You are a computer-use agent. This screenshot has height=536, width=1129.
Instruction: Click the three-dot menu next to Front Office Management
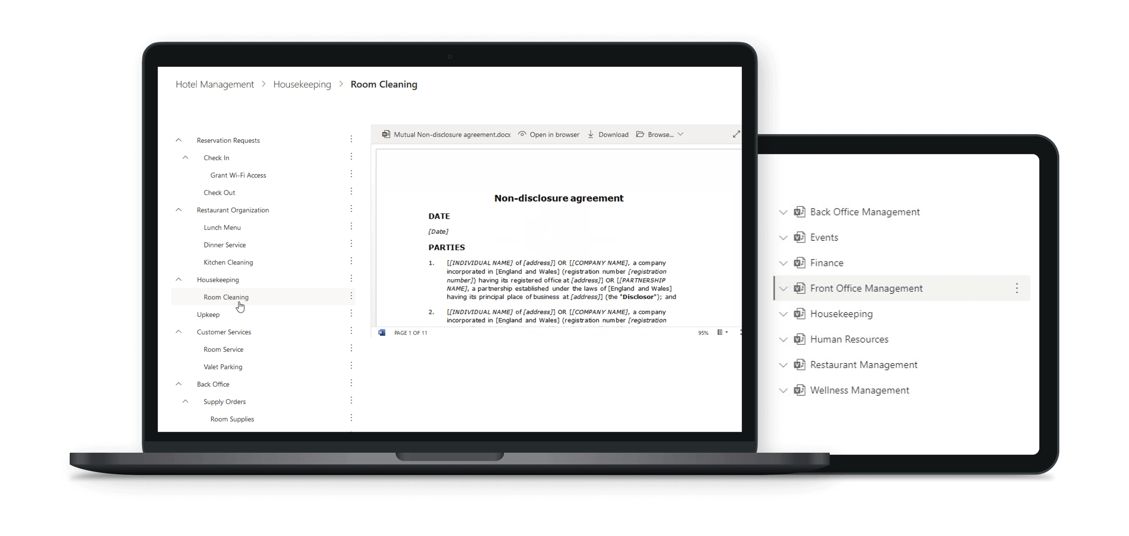(x=1018, y=288)
